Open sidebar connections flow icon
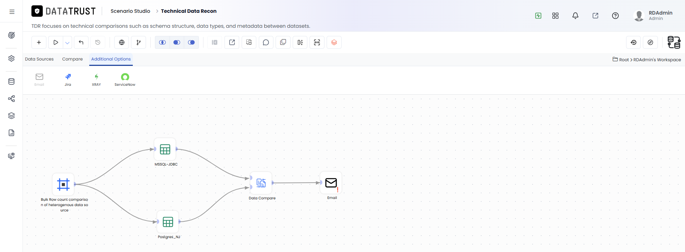685x252 pixels. coord(11,99)
